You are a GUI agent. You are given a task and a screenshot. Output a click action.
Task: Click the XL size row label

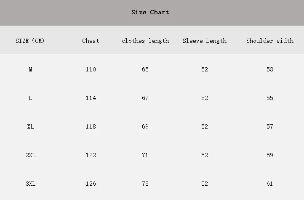click(x=30, y=126)
